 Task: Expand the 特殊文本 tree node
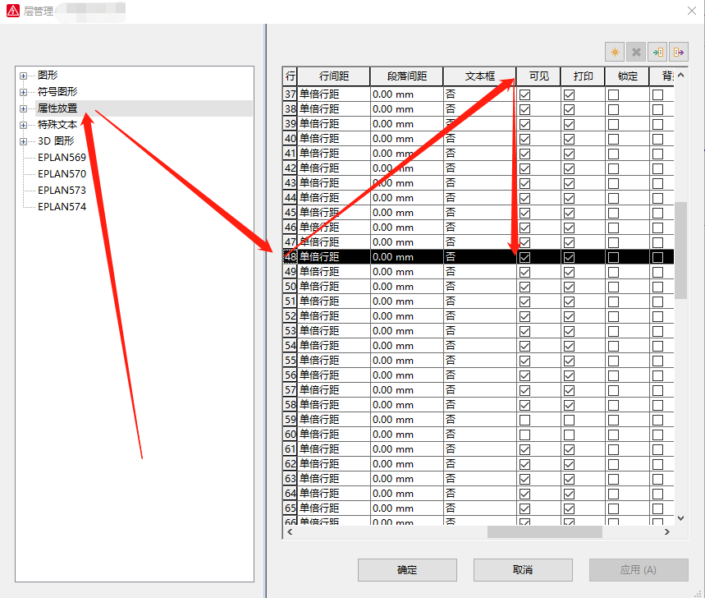(24, 125)
